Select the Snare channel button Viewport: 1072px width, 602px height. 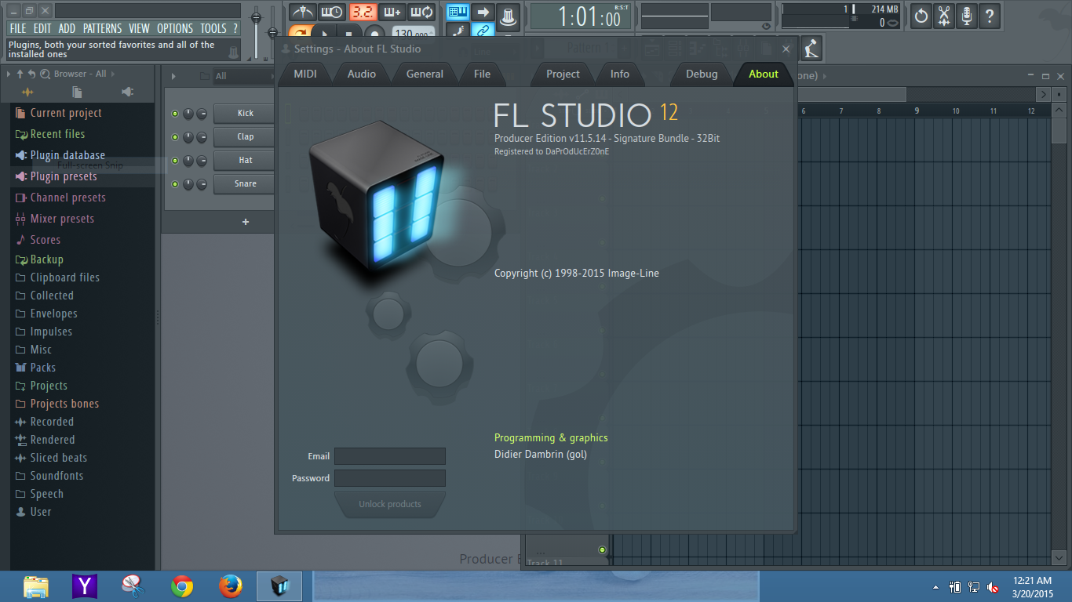point(246,183)
